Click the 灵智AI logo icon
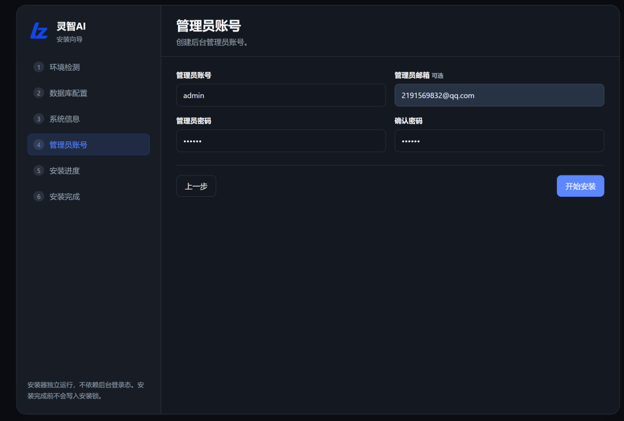Viewport: 624px width, 421px height. coord(39,30)
